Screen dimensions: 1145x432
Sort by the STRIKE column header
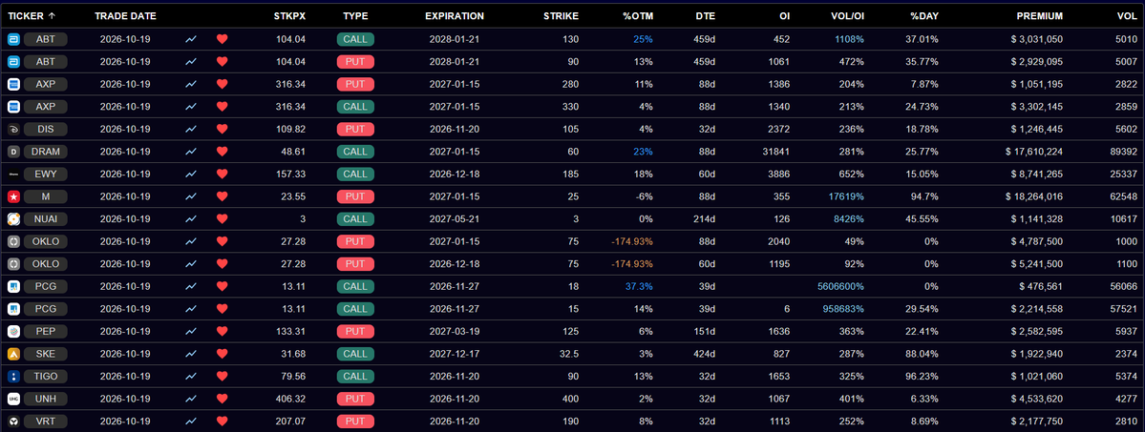562,15
